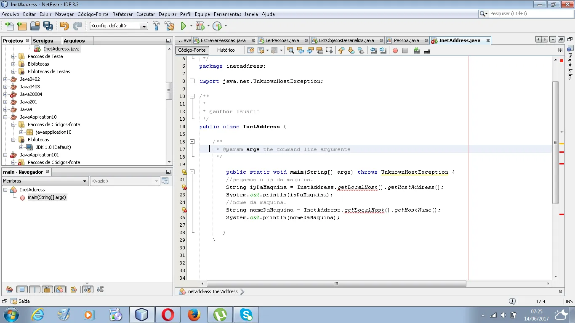
Task: Open the Saída output window button
Action: 21,301
